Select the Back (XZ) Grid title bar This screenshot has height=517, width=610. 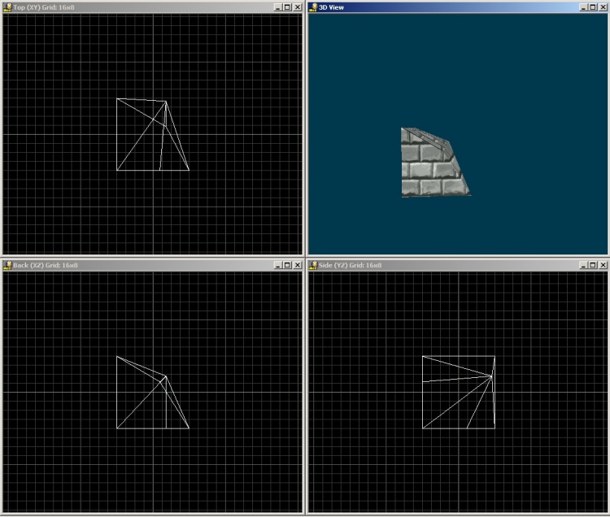point(163,265)
